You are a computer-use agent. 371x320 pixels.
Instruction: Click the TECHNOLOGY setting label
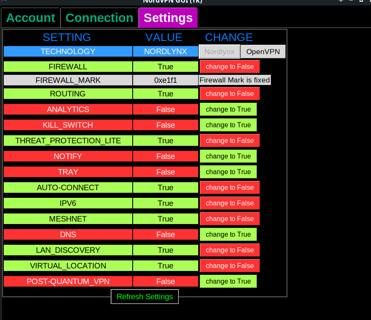point(68,52)
